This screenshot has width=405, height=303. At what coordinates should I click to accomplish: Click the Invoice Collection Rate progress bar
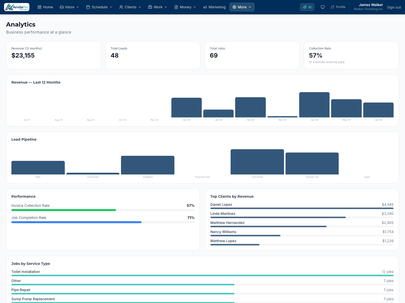[103, 210]
